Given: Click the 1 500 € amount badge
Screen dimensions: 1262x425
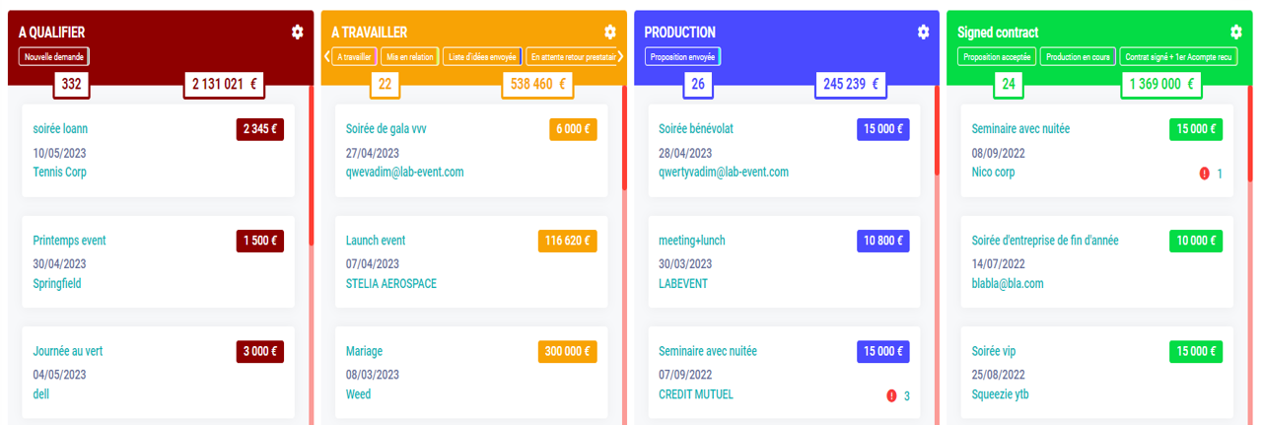Looking at the screenshot, I should 260,241.
